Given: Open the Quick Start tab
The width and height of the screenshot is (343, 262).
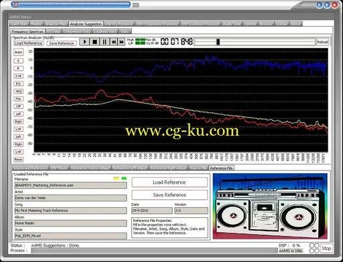Looking at the screenshot, I should [19, 24].
